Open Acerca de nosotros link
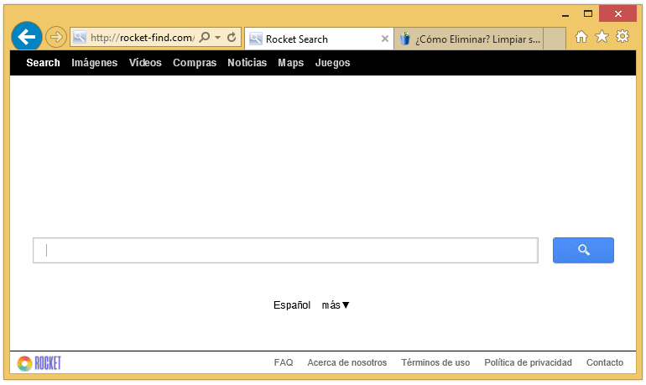646x385 pixels. tap(346, 362)
